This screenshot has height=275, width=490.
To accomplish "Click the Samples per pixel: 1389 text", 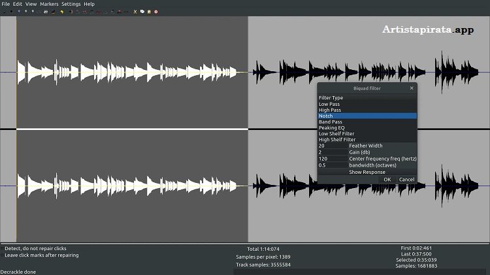I will click(263, 257).
